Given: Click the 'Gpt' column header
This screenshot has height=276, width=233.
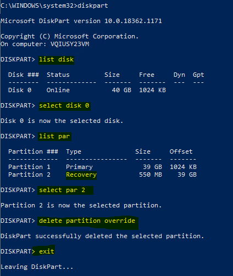Looking at the screenshot, I should coord(198,75).
